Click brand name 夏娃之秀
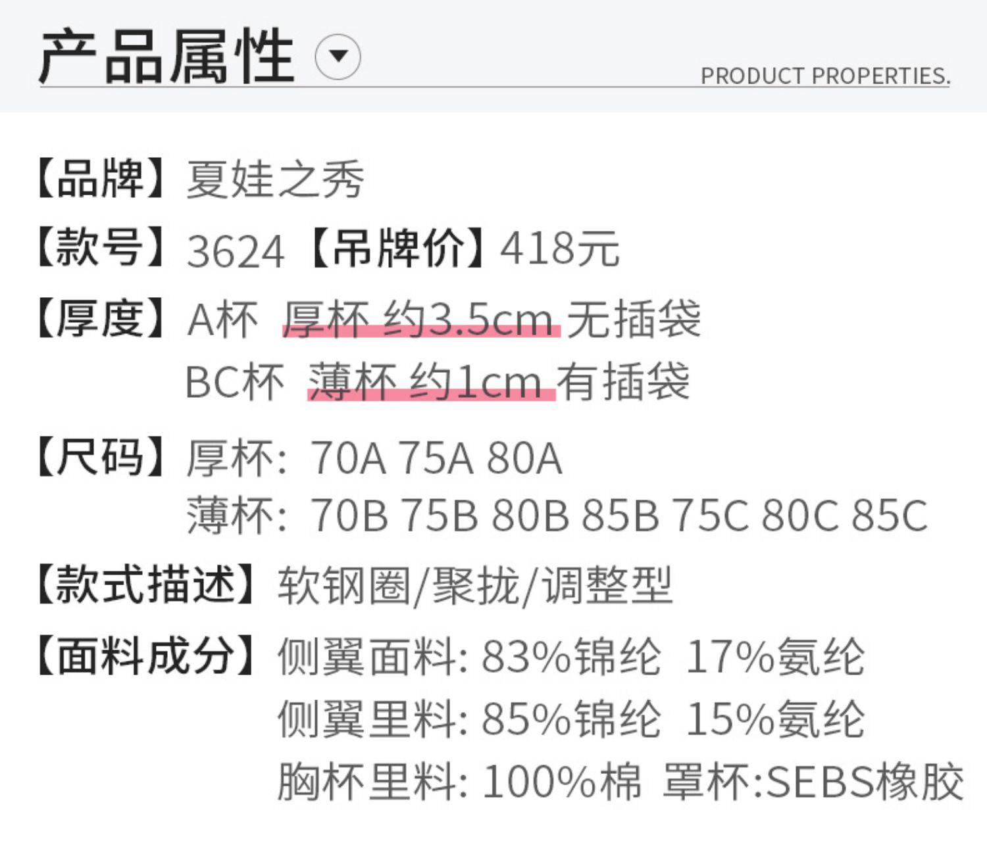Image resolution: width=987 pixels, height=860 pixels. coord(275,179)
